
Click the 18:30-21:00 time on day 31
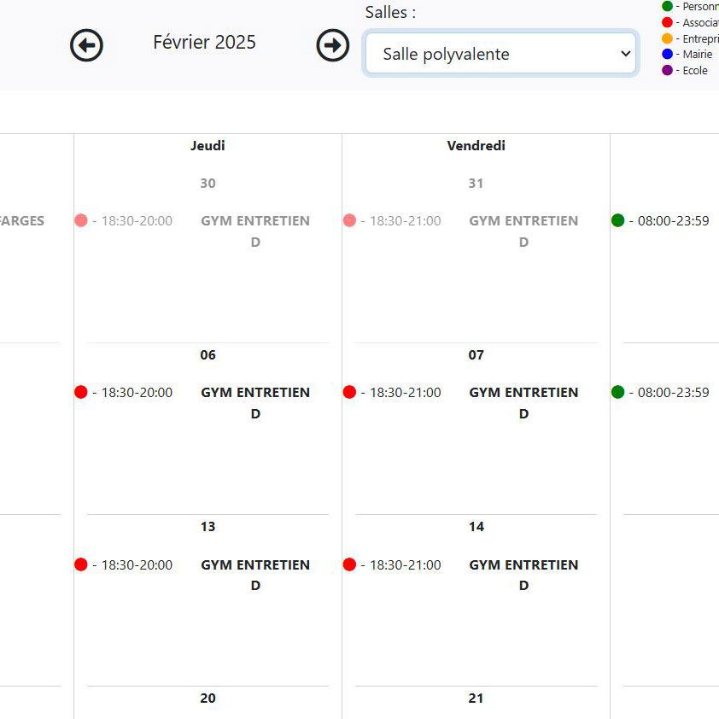(406, 221)
